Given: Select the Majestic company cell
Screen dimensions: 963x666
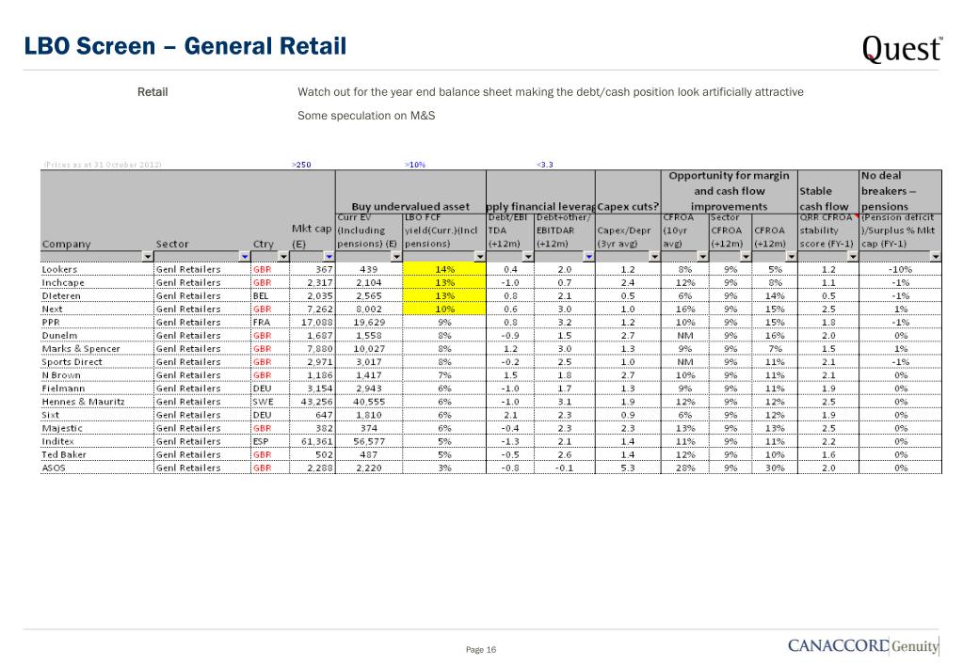Looking at the screenshot, I should click(96, 428).
